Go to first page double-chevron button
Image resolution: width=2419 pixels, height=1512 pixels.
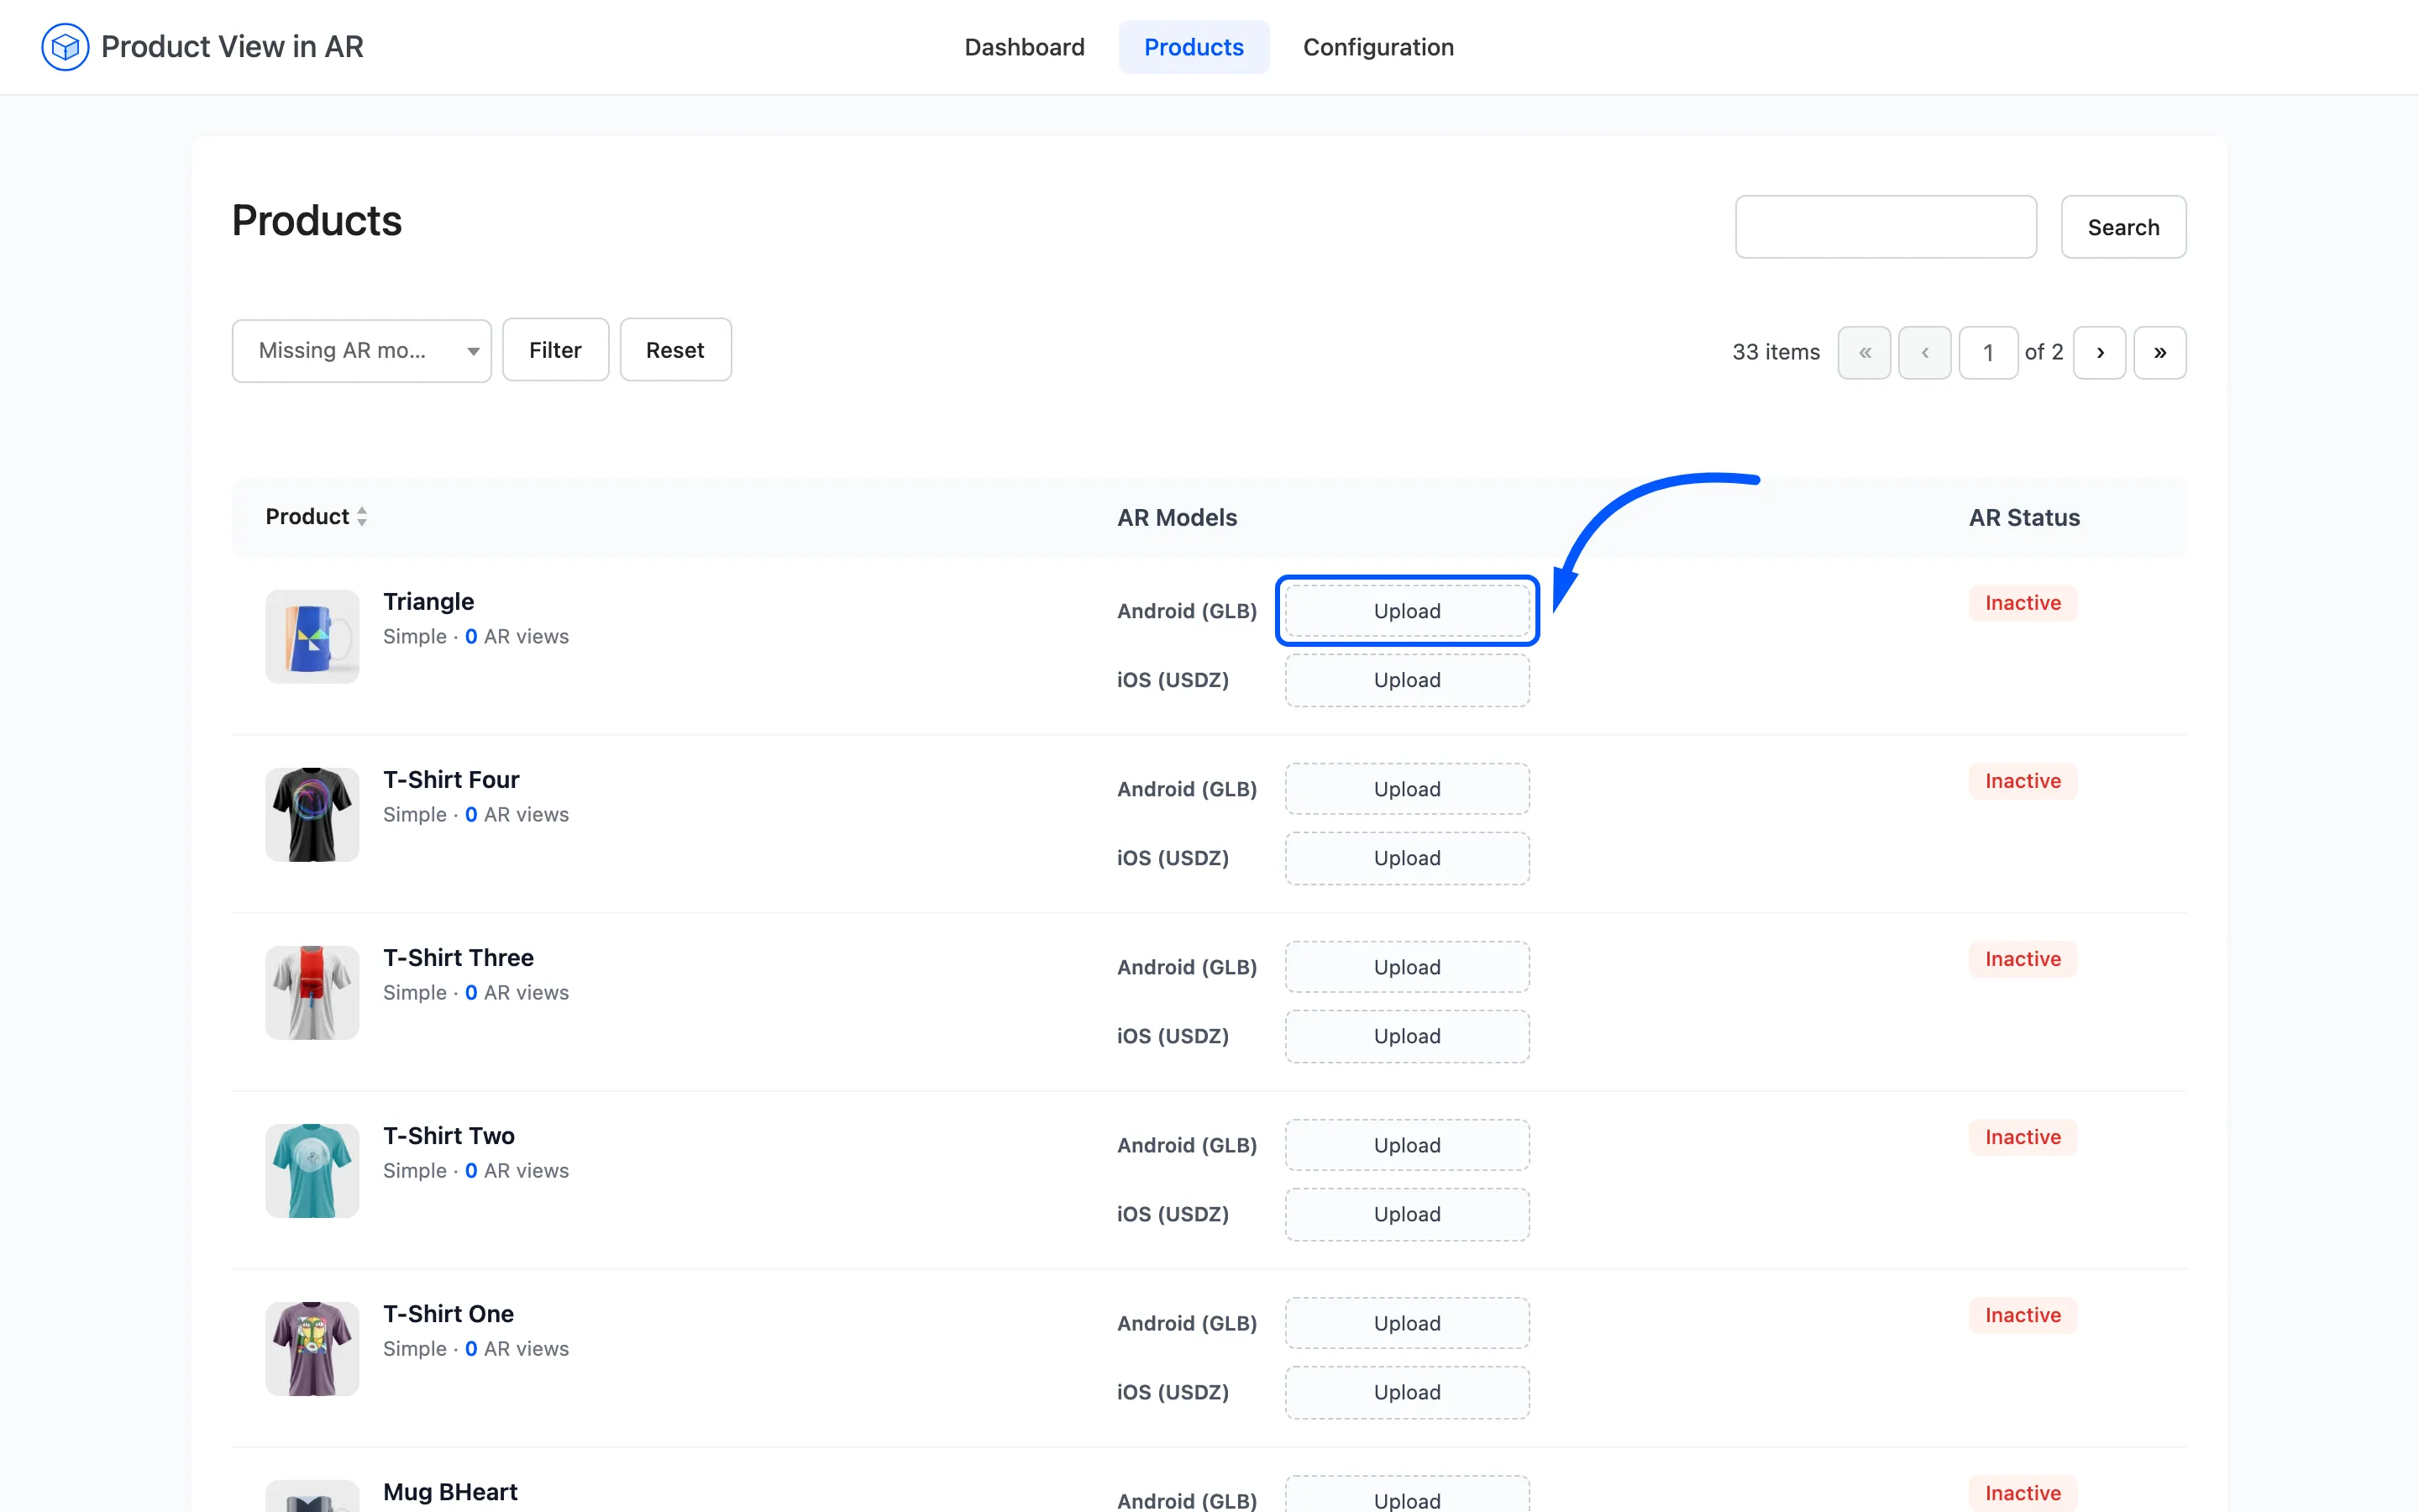click(x=1865, y=352)
